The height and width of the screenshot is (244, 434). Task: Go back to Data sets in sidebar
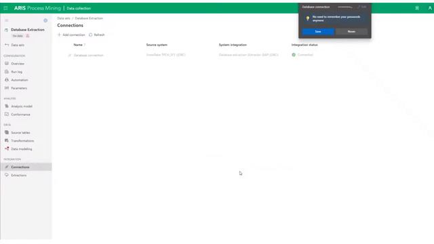click(18, 45)
